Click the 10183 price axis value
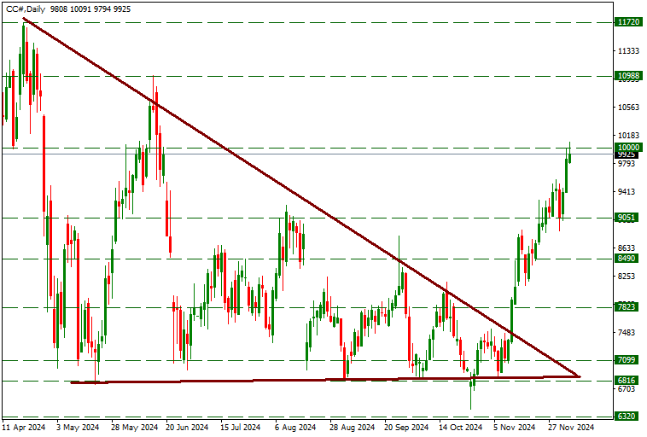This screenshot has height=437, width=647. click(x=628, y=136)
